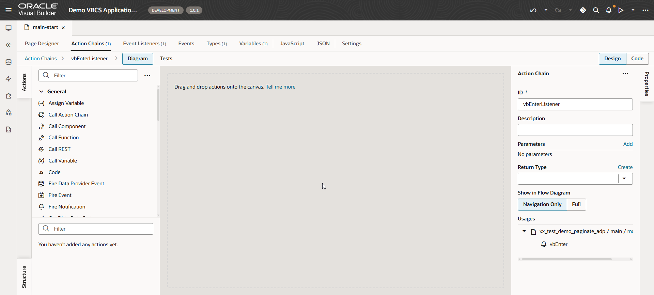Screen dimensions: 654x295
Task: Collapse the General actions group
Action: (41, 92)
